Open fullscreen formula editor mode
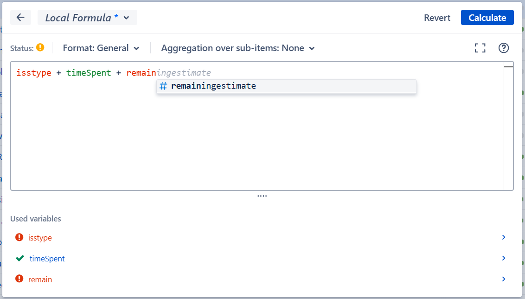The height and width of the screenshot is (299, 525). pyautogui.click(x=480, y=47)
